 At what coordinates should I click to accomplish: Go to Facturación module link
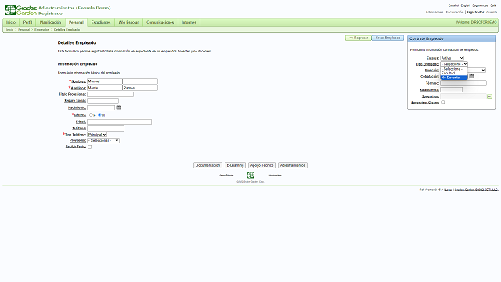tap(455, 13)
